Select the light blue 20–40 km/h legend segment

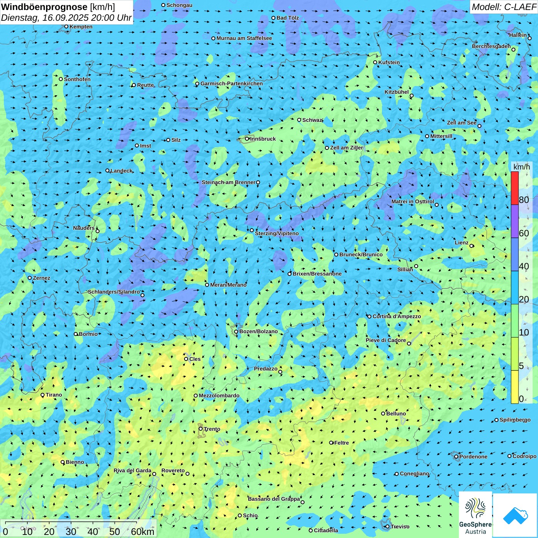tap(515, 288)
